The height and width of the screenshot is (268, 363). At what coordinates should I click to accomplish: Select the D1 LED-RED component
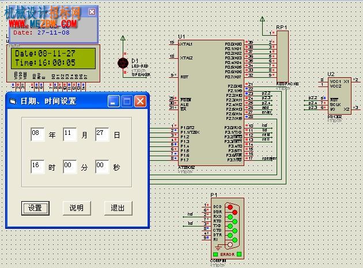click(123, 63)
